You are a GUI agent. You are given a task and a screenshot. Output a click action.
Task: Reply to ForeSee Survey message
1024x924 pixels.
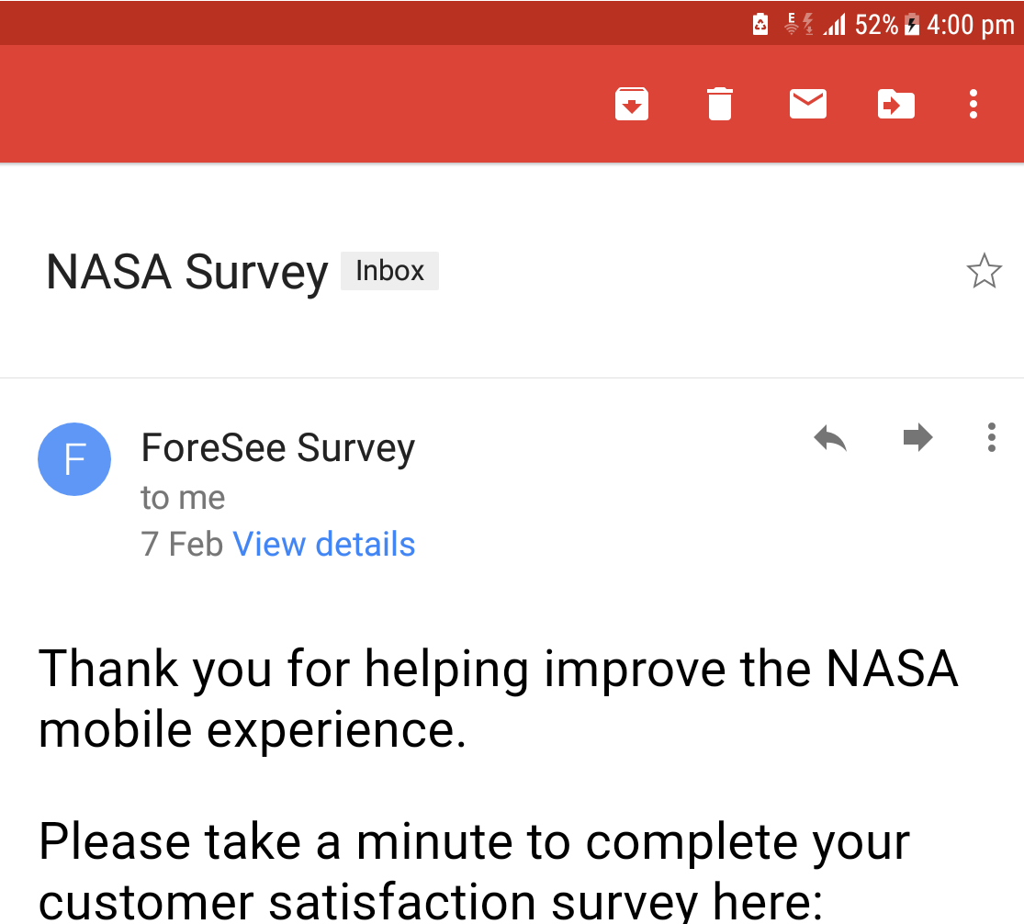pos(830,437)
